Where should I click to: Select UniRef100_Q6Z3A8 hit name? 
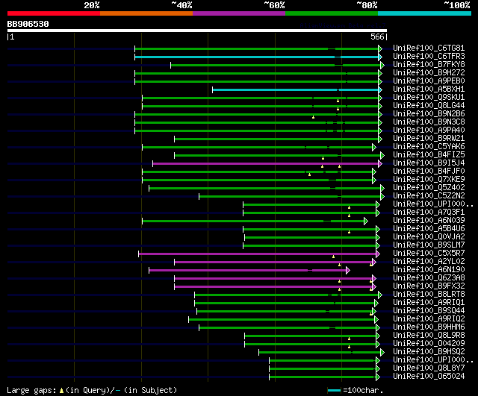point(429,278)
